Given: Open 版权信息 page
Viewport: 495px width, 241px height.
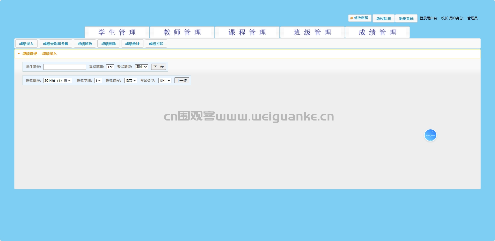Looking at the screenshot, I should 383,18.
